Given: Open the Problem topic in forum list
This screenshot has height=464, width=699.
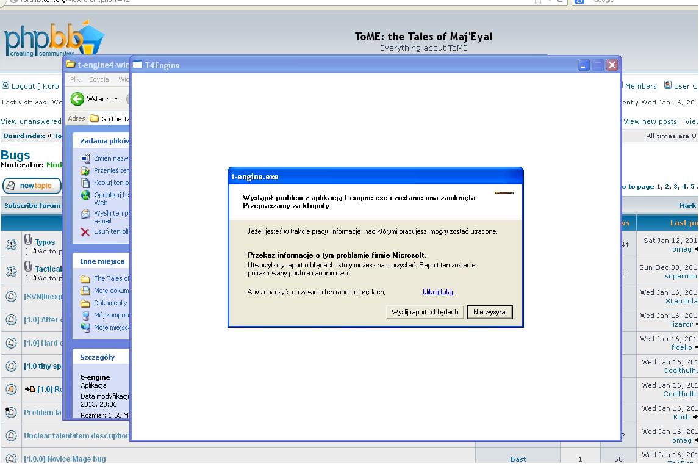Looking at the screenshot, I should pyautogui.click(x=43, y=412).
